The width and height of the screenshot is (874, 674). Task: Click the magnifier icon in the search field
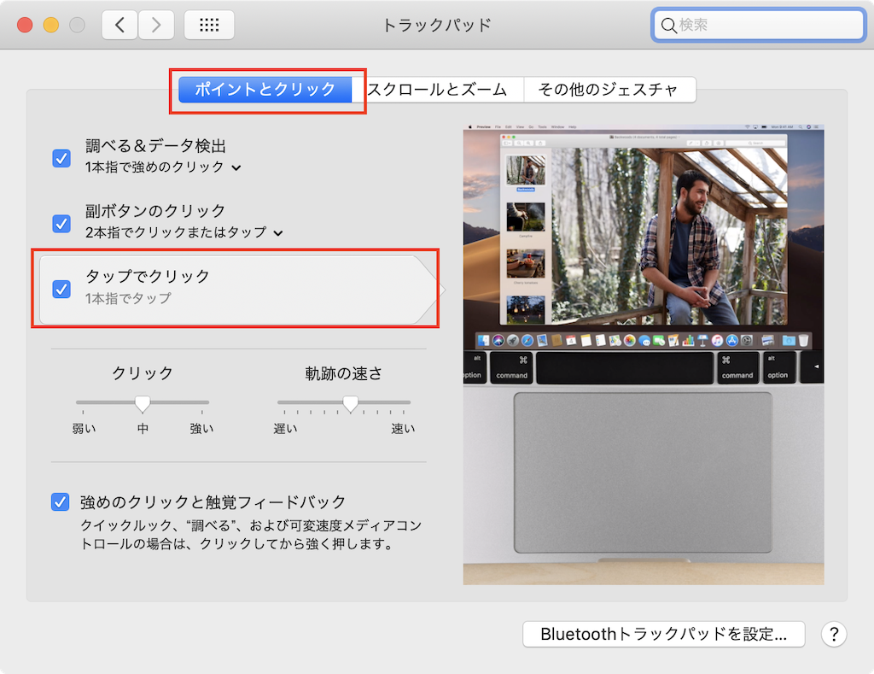(x=669, y=26)
